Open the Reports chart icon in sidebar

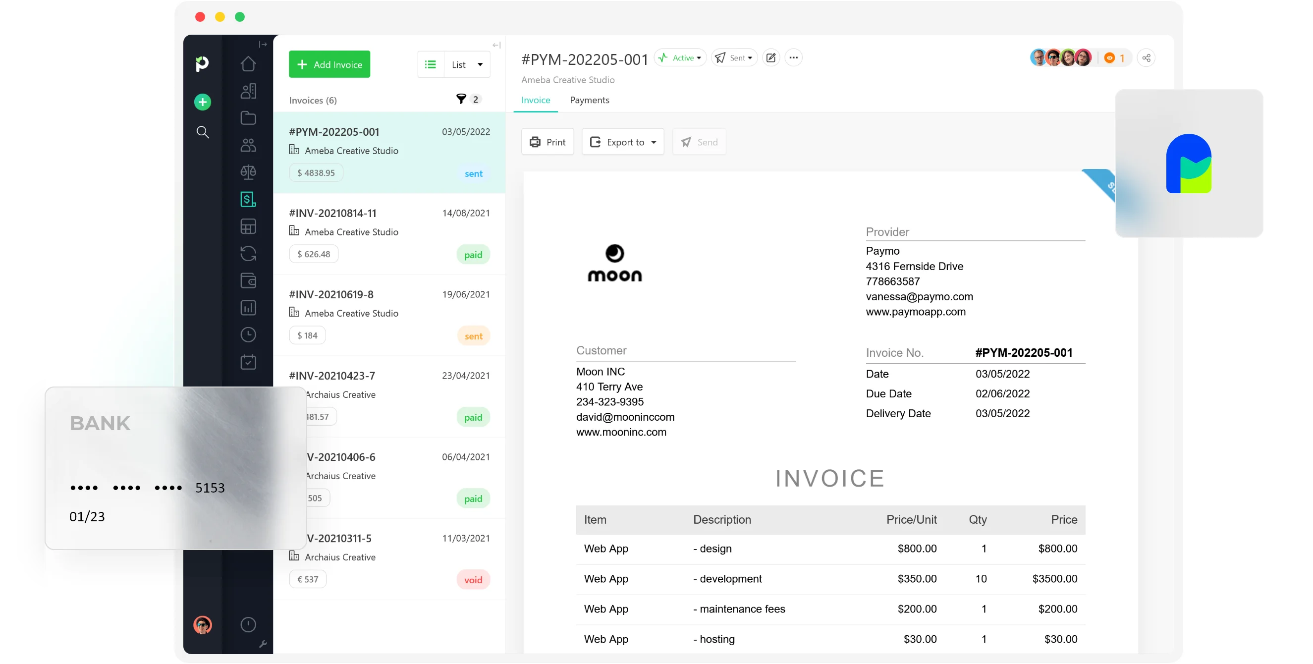pyautogui.click(x=248, y=308)
